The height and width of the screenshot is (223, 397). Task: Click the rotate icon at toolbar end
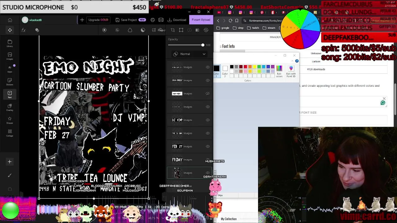(206, 30)
